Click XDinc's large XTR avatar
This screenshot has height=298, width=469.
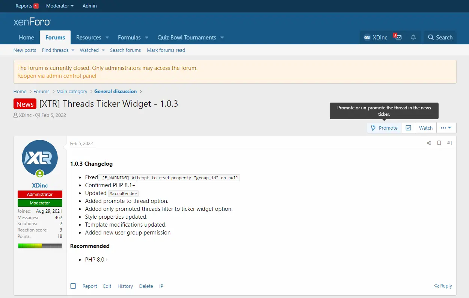click(x=40, y=158)
